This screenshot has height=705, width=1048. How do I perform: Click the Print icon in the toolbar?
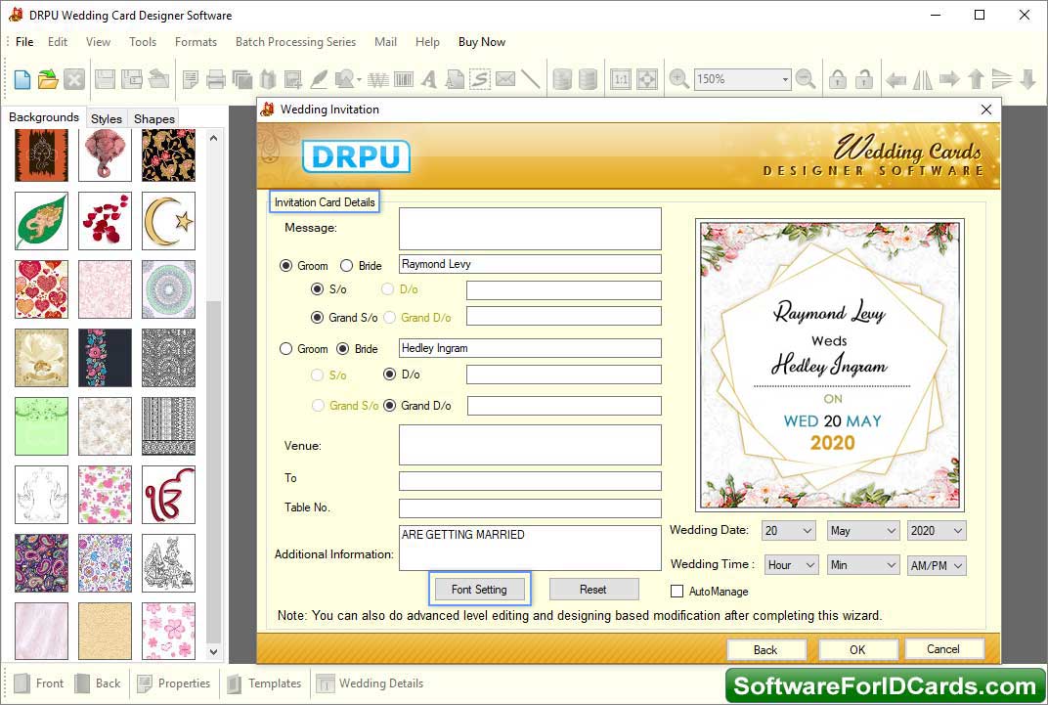(x=215, y=79)
